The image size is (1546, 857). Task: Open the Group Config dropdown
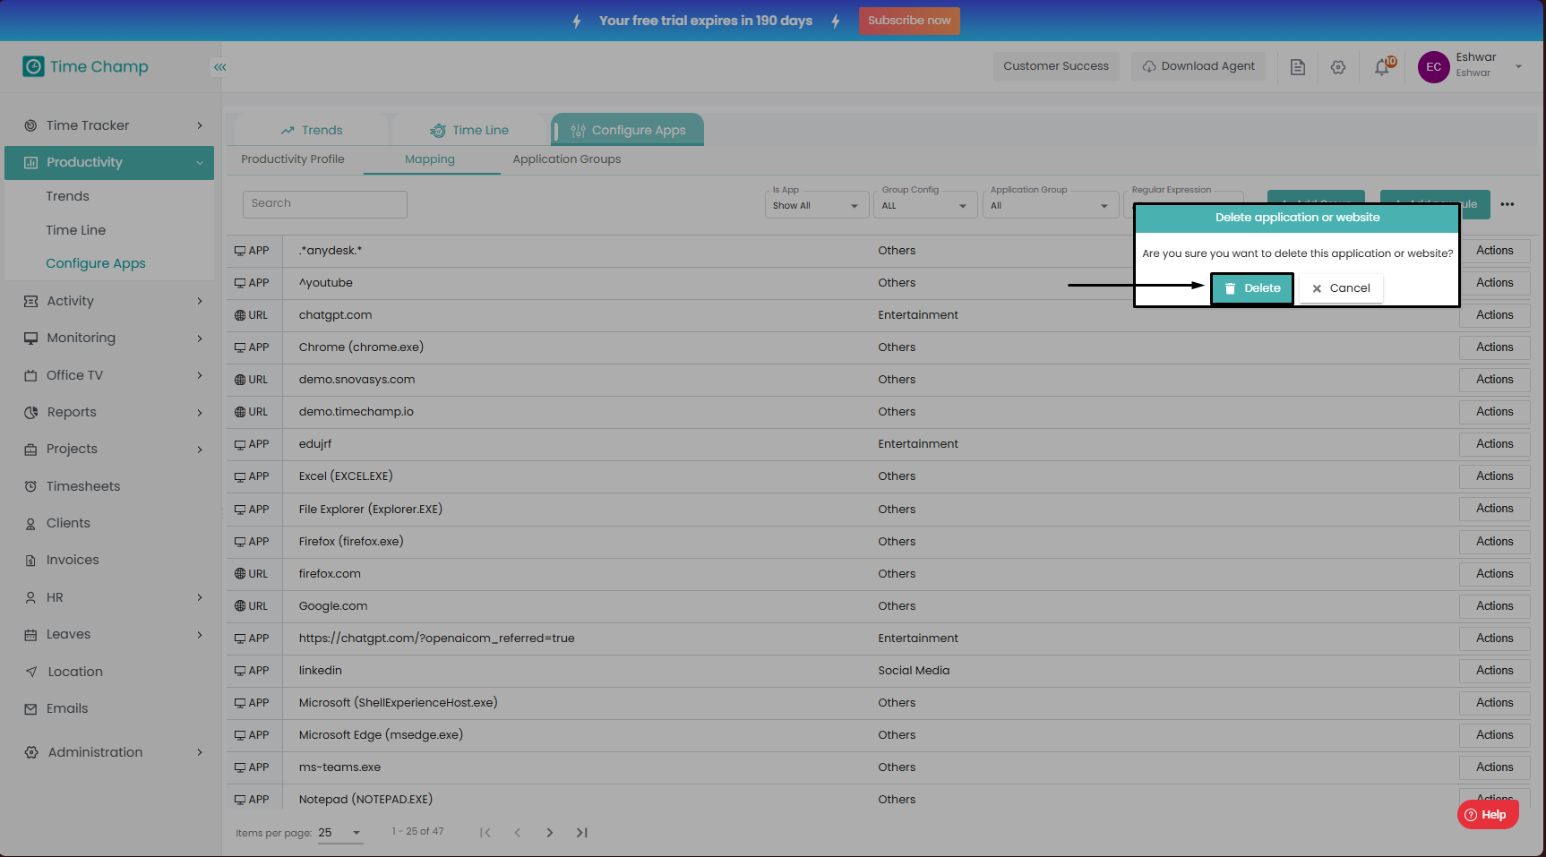click(x=927, y=205)
